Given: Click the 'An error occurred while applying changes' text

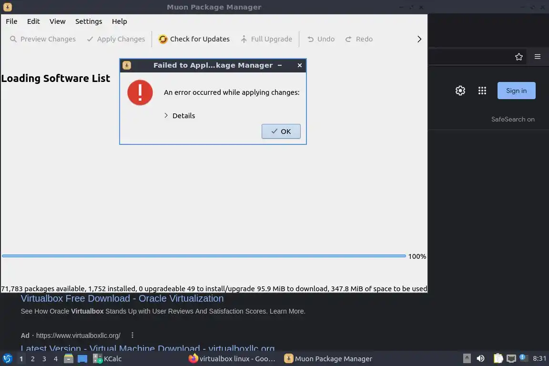Looking at the screenshot, I should coord(232,92).
